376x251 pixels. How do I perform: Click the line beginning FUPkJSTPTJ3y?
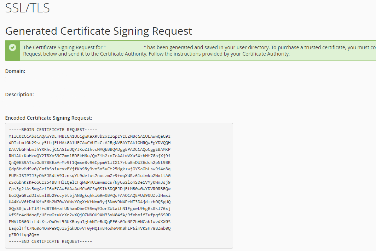(90, 176)
